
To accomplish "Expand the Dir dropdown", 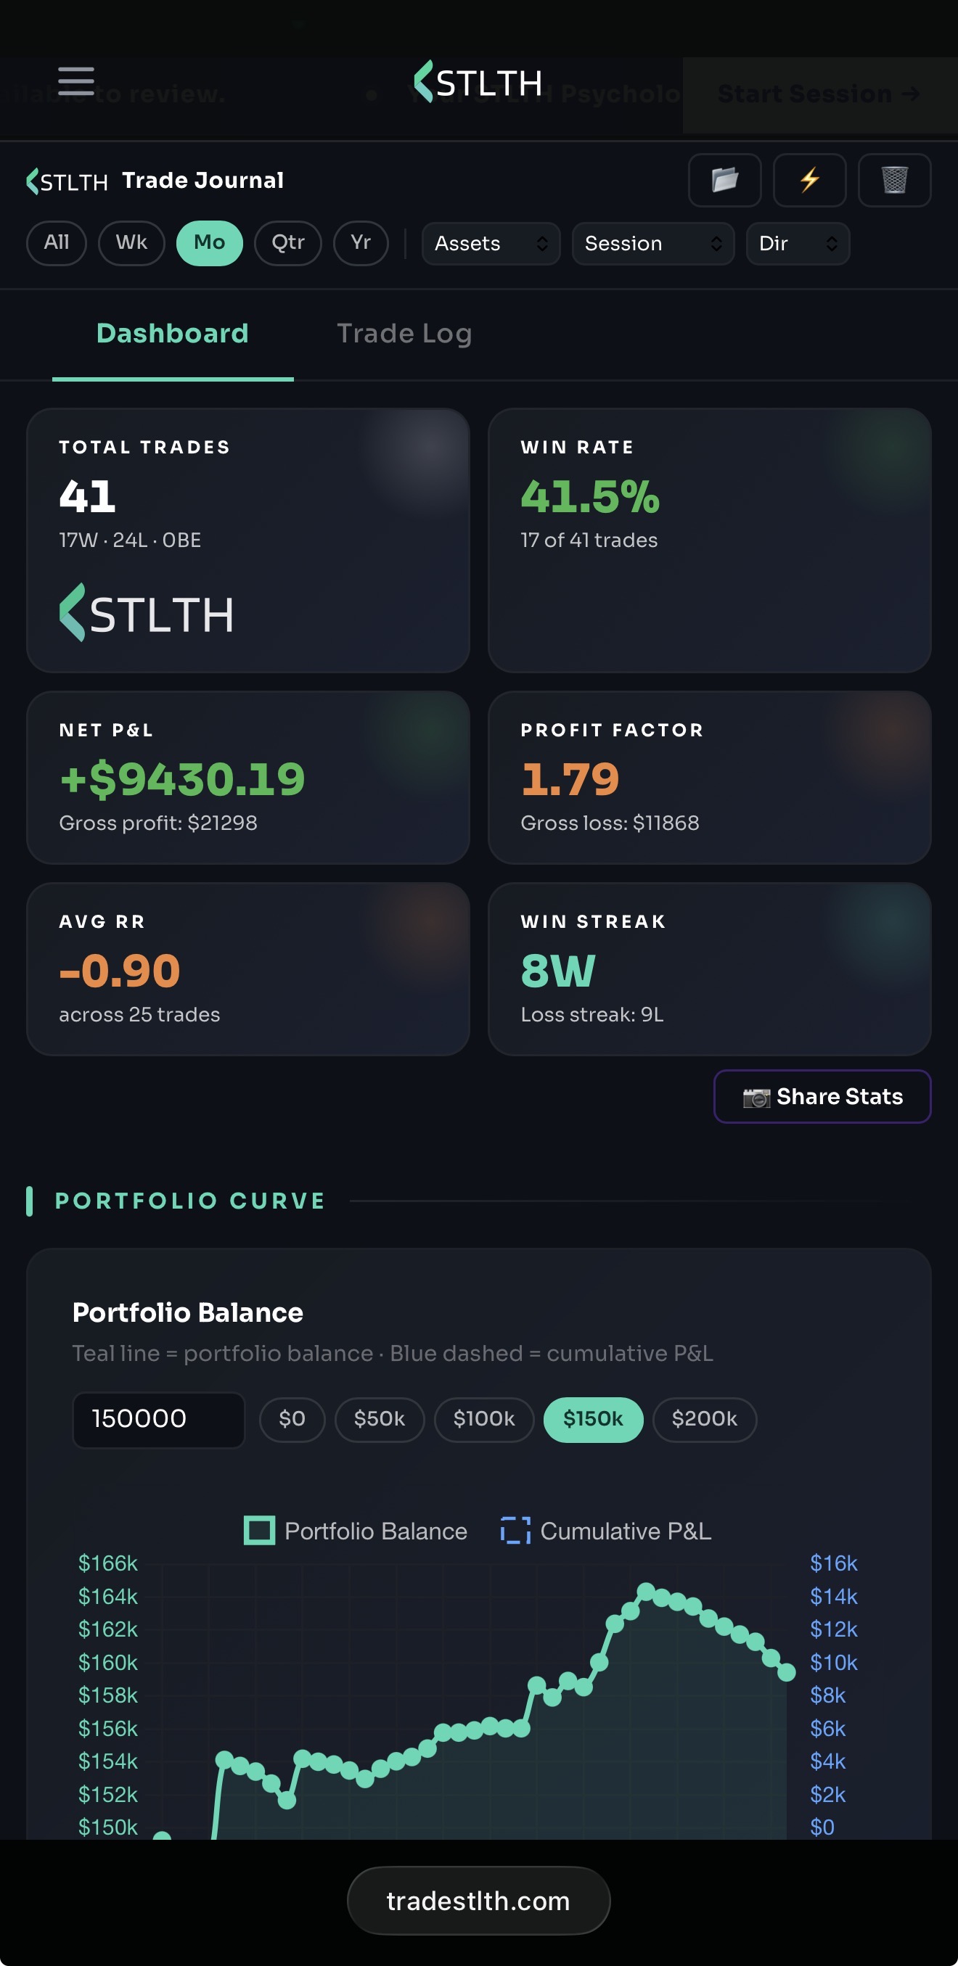I will click(x=798, y=244).
